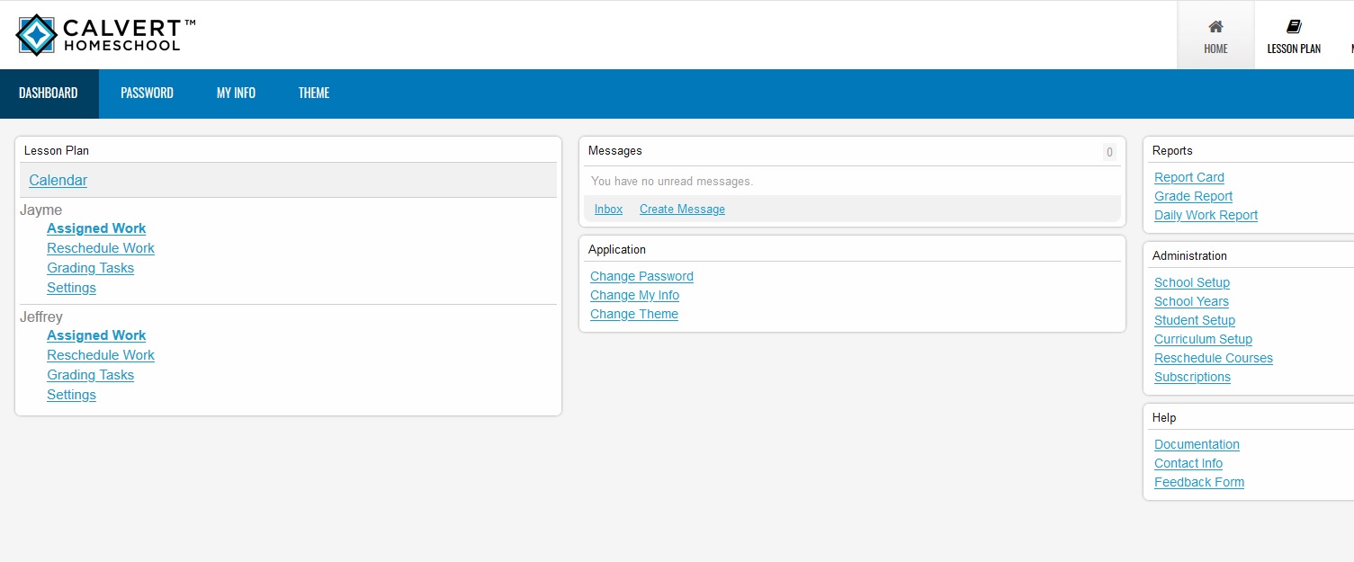Open Curriculum Setup in Administration
Viewport: 1354px width, 562px height.
[1203, 339]
